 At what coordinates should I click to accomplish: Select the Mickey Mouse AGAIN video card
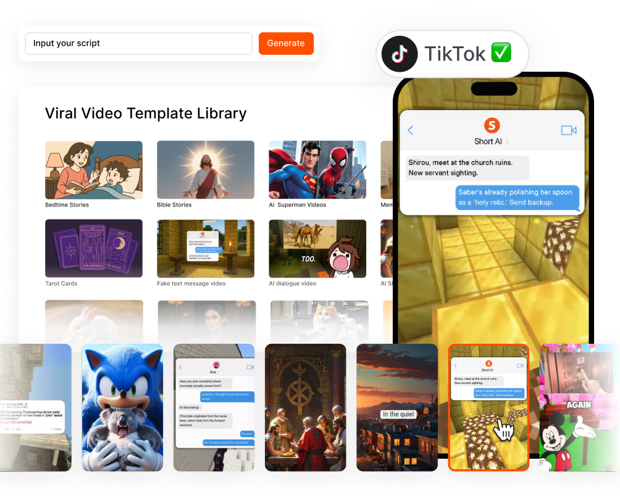580,407
